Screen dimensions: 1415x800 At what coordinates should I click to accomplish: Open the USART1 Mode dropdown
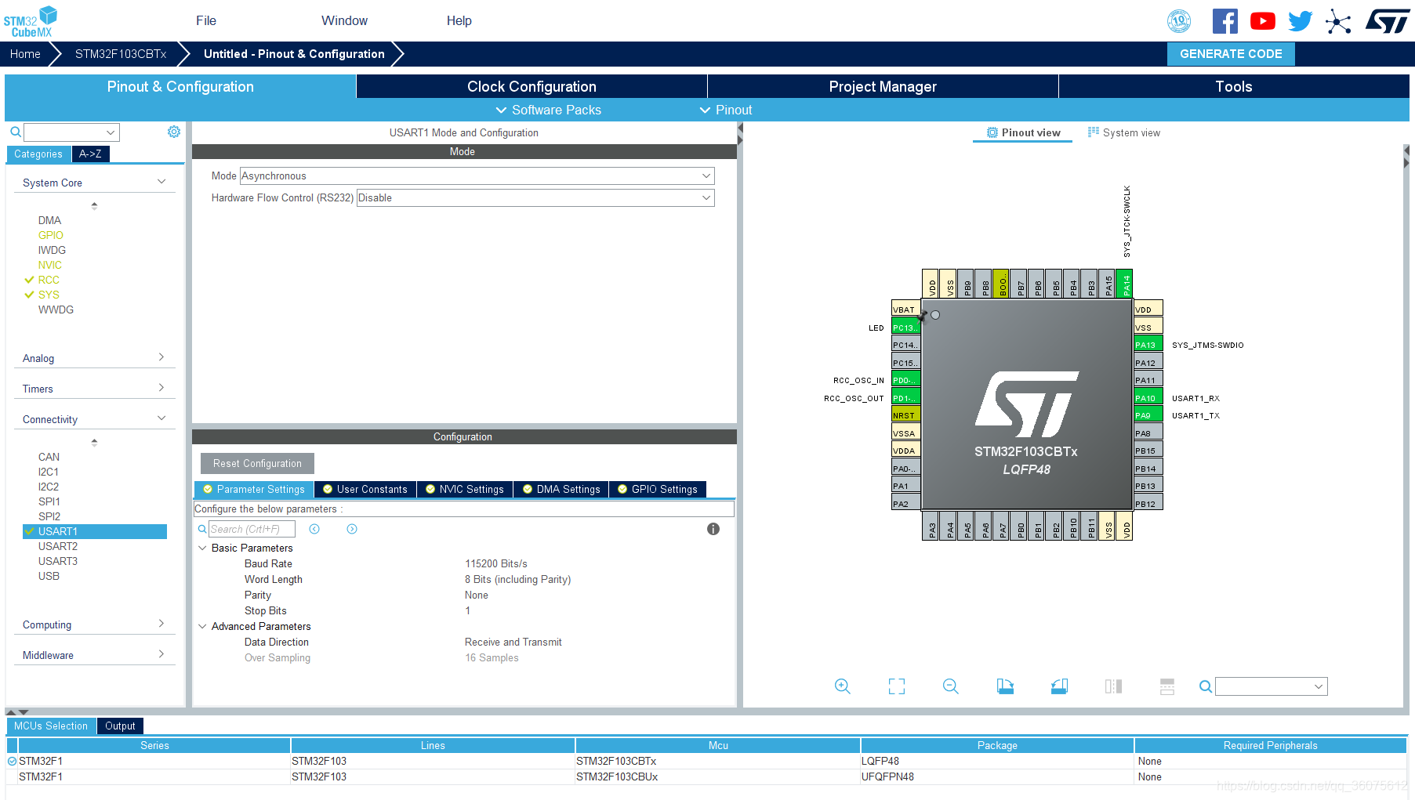pos(477,176)
